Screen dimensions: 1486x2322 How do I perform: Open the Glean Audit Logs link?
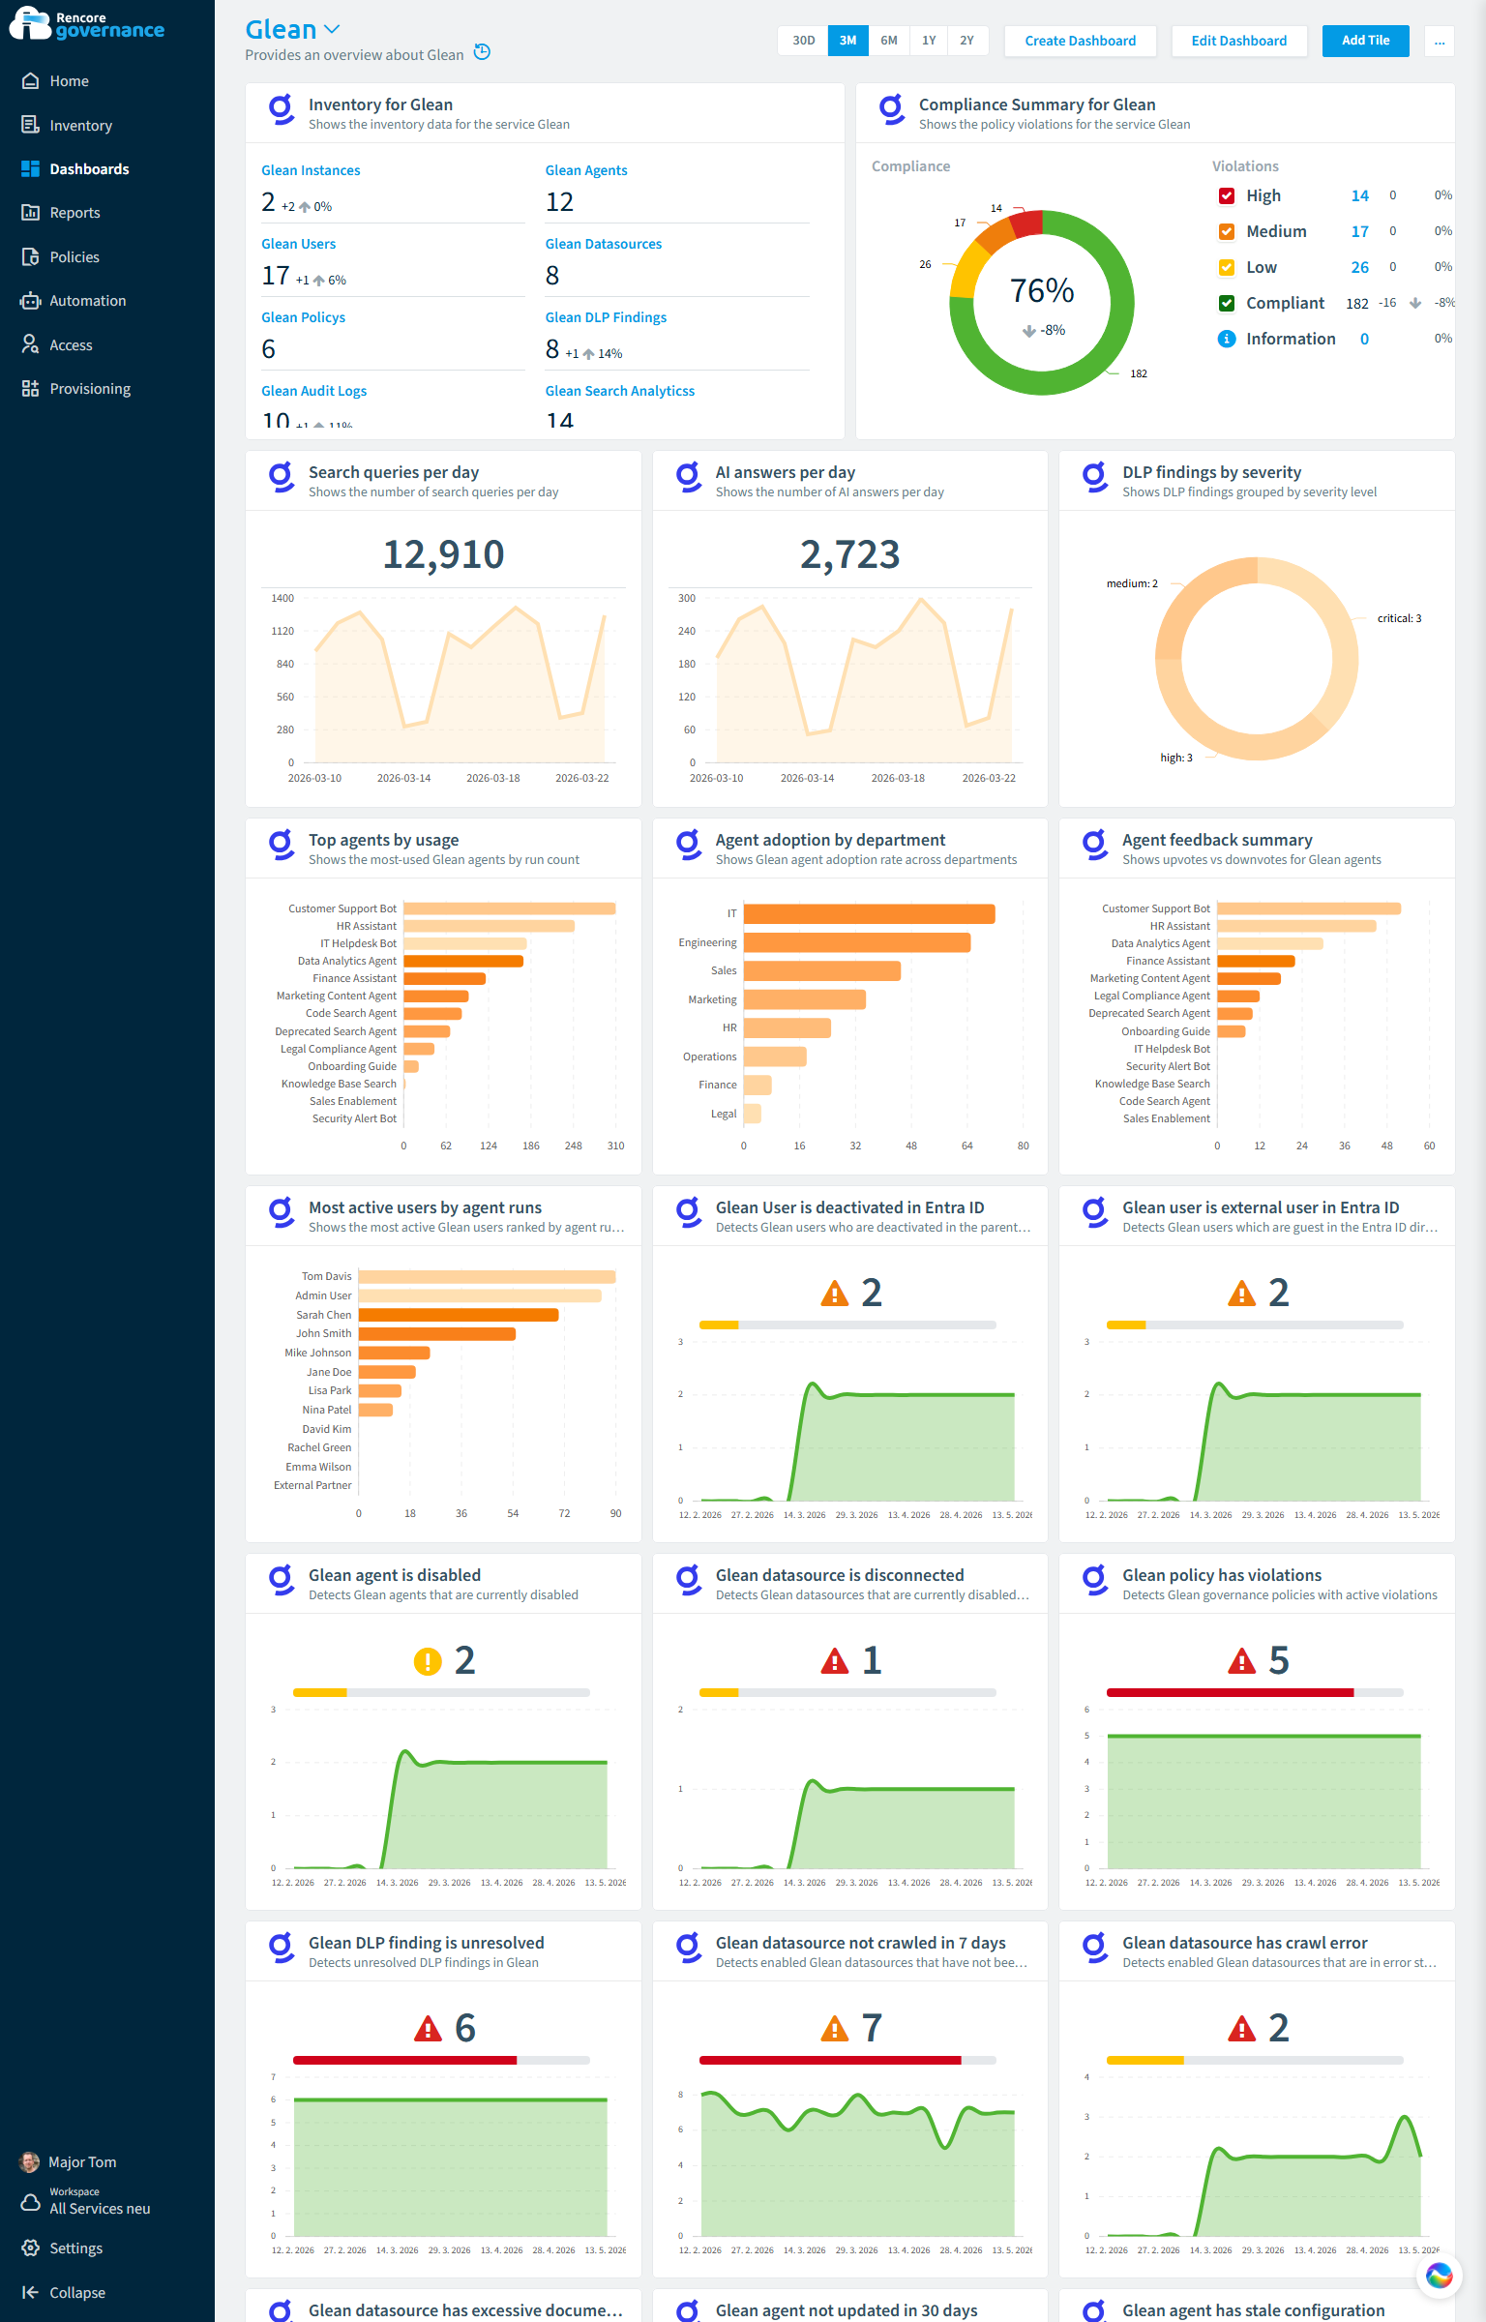[x=314, y=391]
